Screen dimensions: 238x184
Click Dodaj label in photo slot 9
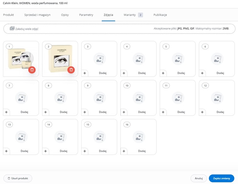pyautogui.click(x=103, y=112)
